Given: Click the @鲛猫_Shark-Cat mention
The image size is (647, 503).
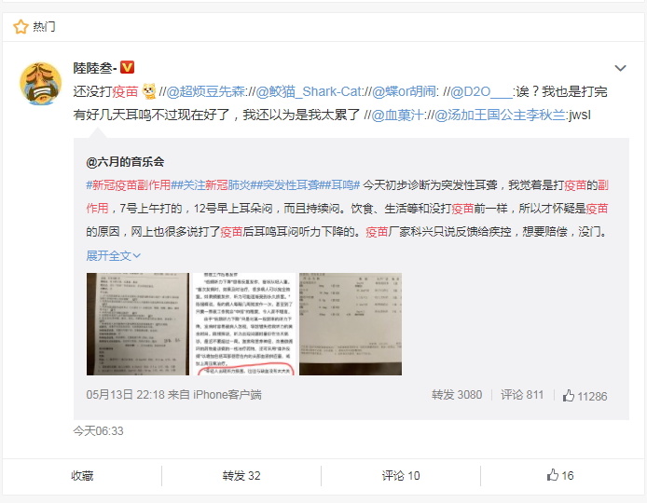Looking at the screenshot, I should point(309,91).
